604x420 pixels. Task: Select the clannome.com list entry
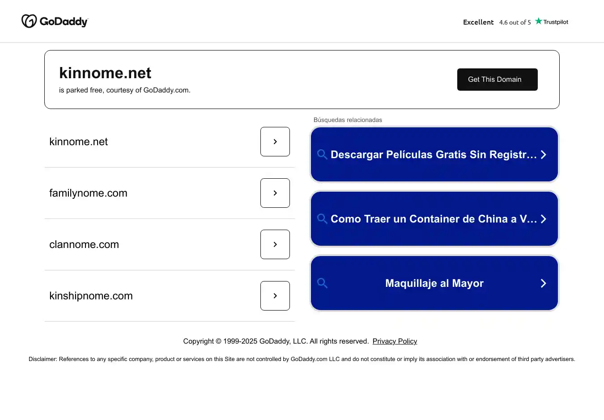pos(84,244)
